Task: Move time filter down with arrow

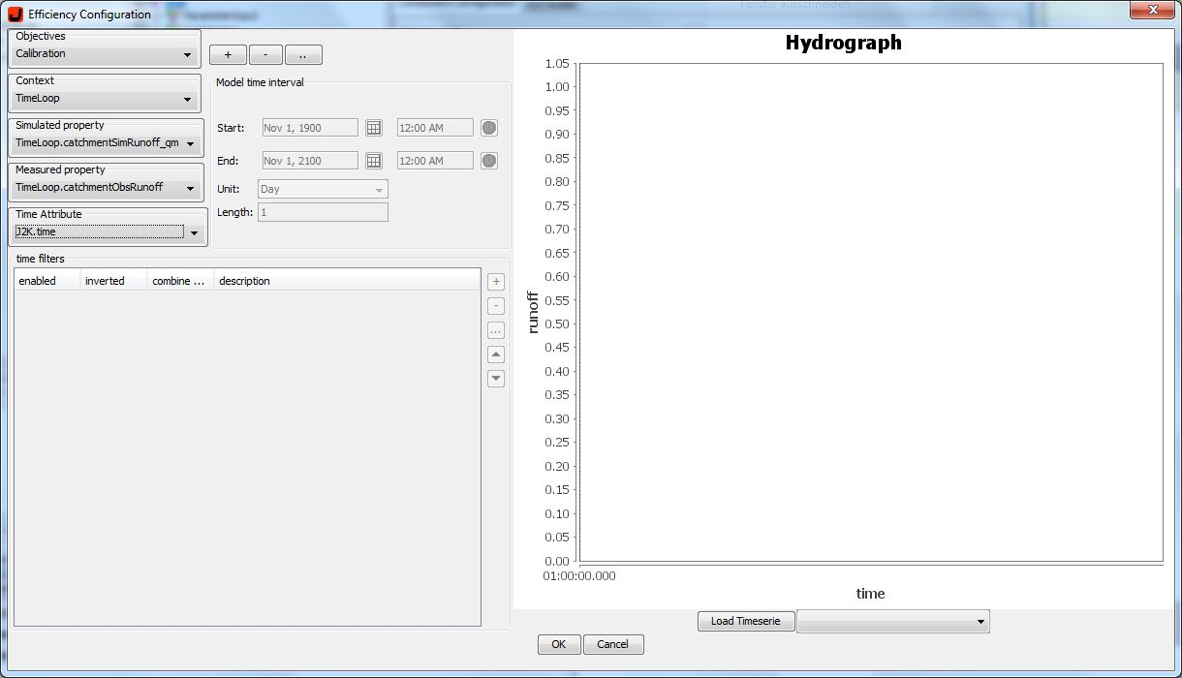Action: tap(496, 379)
